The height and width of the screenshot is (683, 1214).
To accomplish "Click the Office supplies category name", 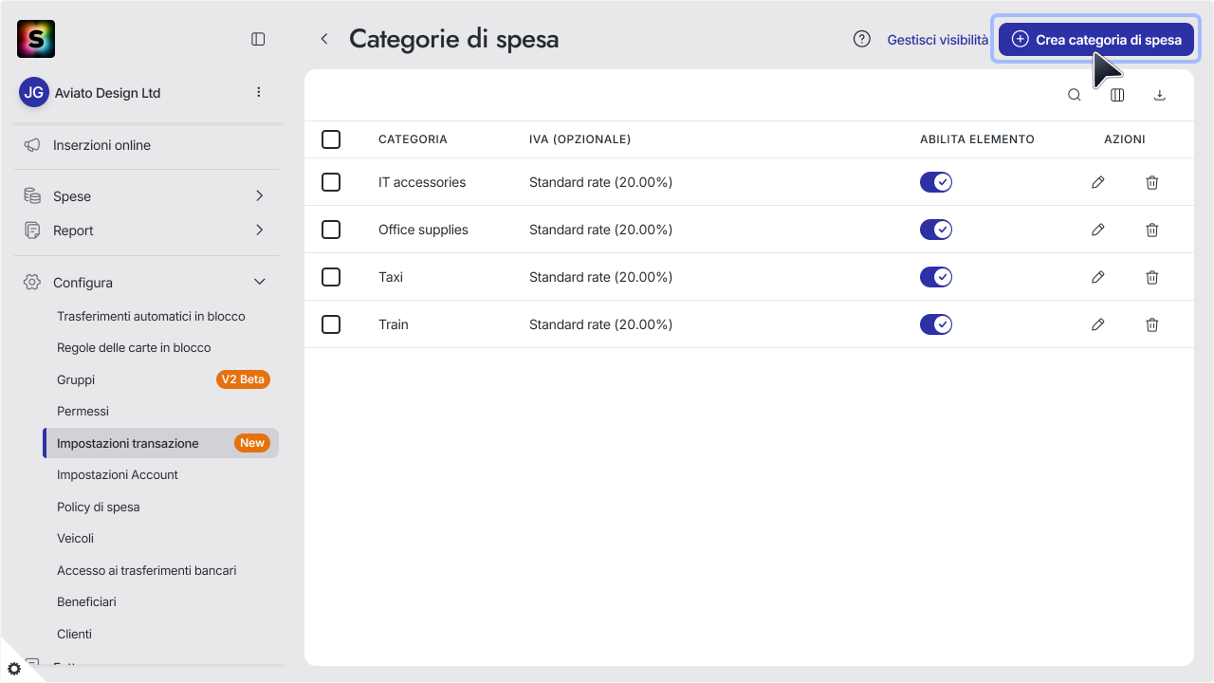I will click(x=423, y=230).
